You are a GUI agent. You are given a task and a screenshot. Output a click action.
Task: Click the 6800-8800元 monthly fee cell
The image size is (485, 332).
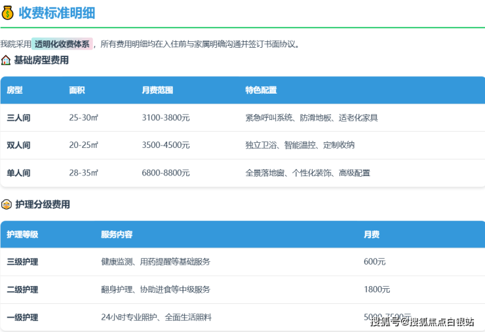(x=165, y=173)
